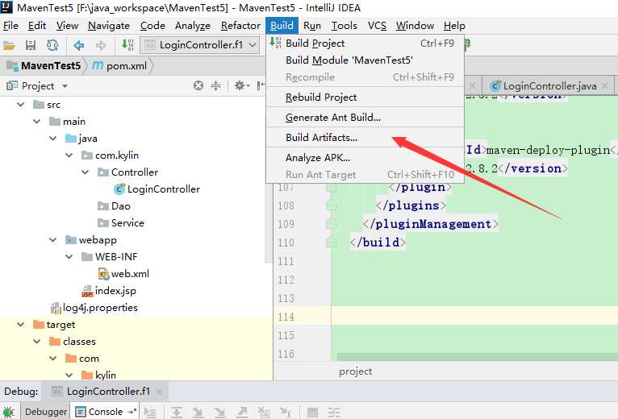Switch to the LoginController.java editor tab
The width and height of the screenshot is (618, 419).
click(x=549, y=86)
